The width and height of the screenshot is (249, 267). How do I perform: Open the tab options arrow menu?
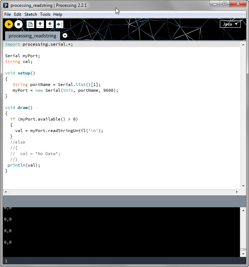pos(65,35)
